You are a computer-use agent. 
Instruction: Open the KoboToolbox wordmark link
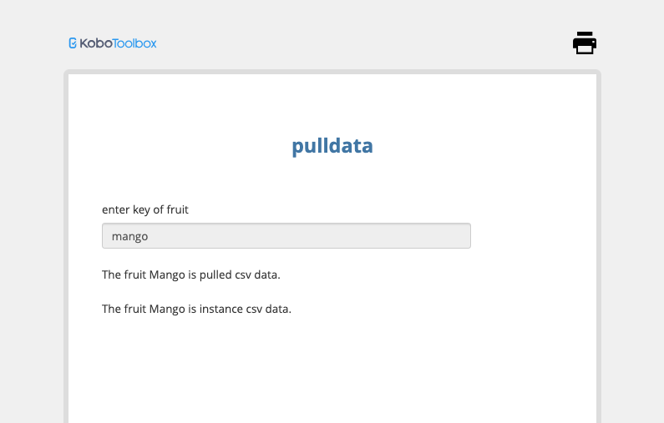(x=113, y=43)
